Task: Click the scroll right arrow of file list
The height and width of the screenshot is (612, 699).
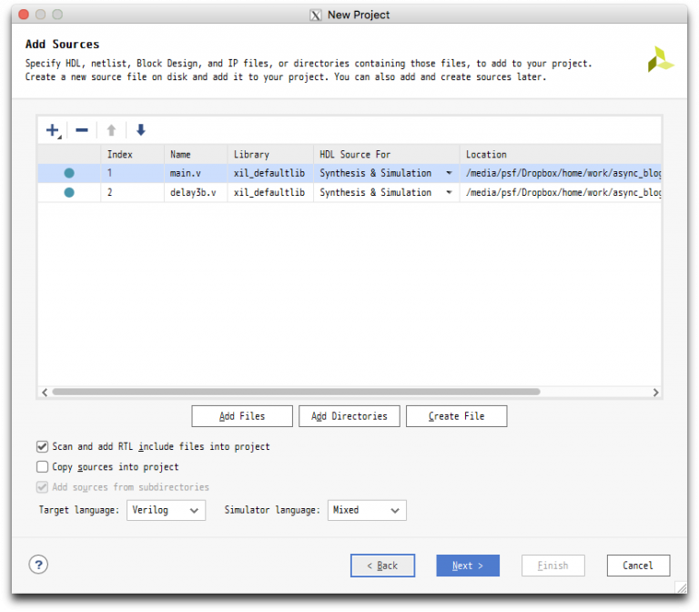Action: pyautogui.click(x=655, y=392)
